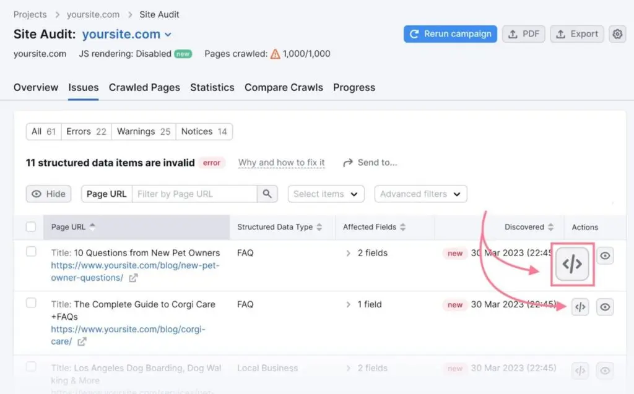Open external link icon for corgi-care URL
634x394 pixels.
82,342
